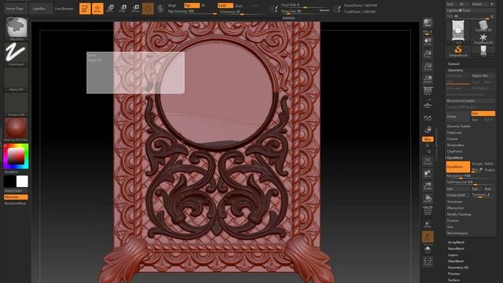The width and height of the screenshot is (503, 283).
Task: Click the Local symmetry icon
Action: pos(428,118)
